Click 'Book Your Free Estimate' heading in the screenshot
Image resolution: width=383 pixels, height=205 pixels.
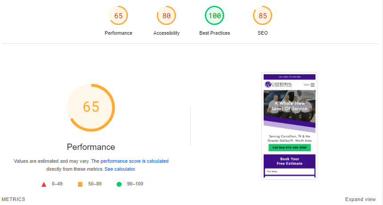point(289,161)
